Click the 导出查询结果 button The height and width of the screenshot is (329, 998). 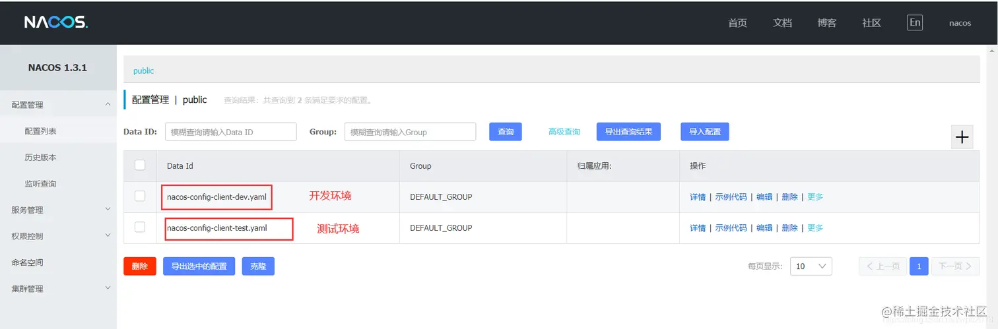pos(628,132)
